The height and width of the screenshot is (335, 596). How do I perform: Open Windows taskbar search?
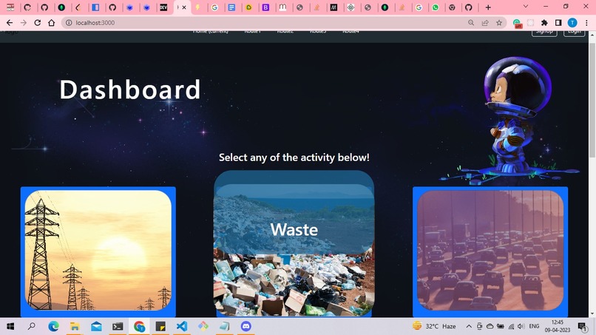(x=32, y=326)
